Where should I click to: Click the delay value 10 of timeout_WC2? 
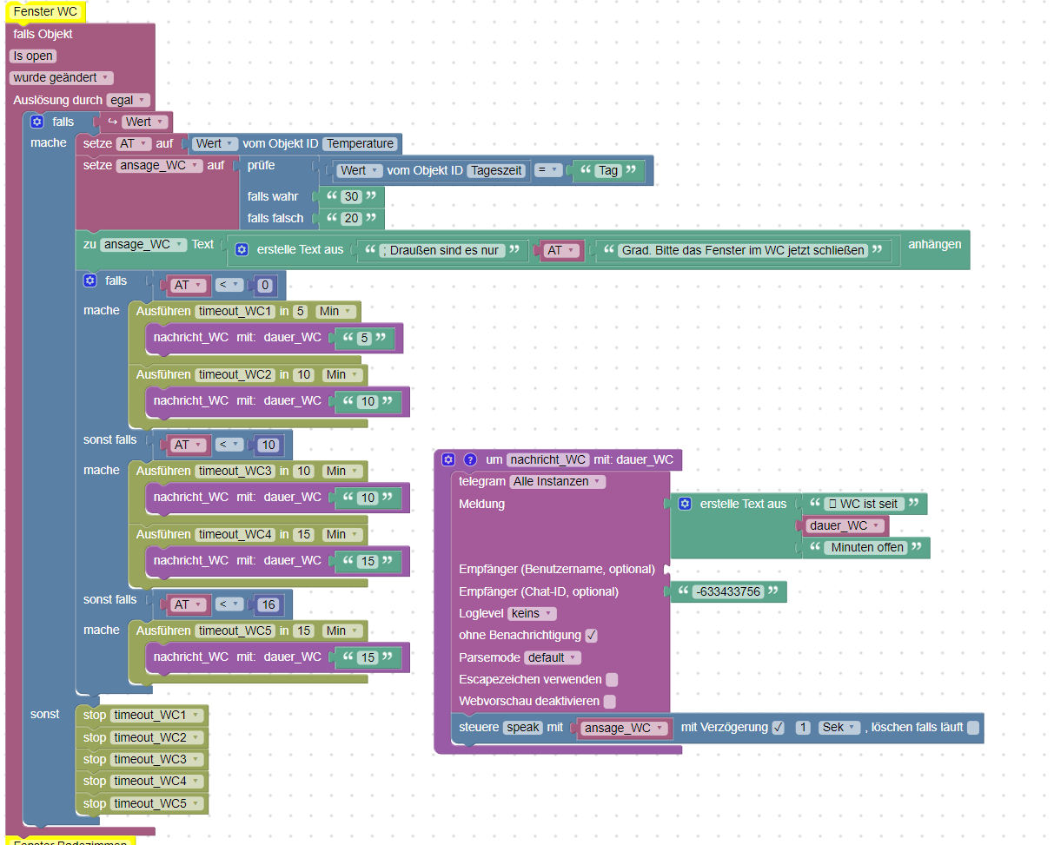click(x=303, y=374)
